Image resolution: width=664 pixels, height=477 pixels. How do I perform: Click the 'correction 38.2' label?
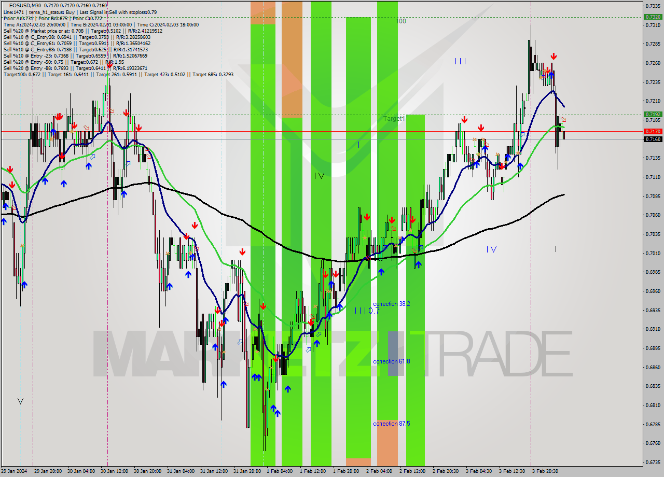[x=392, y=304]
